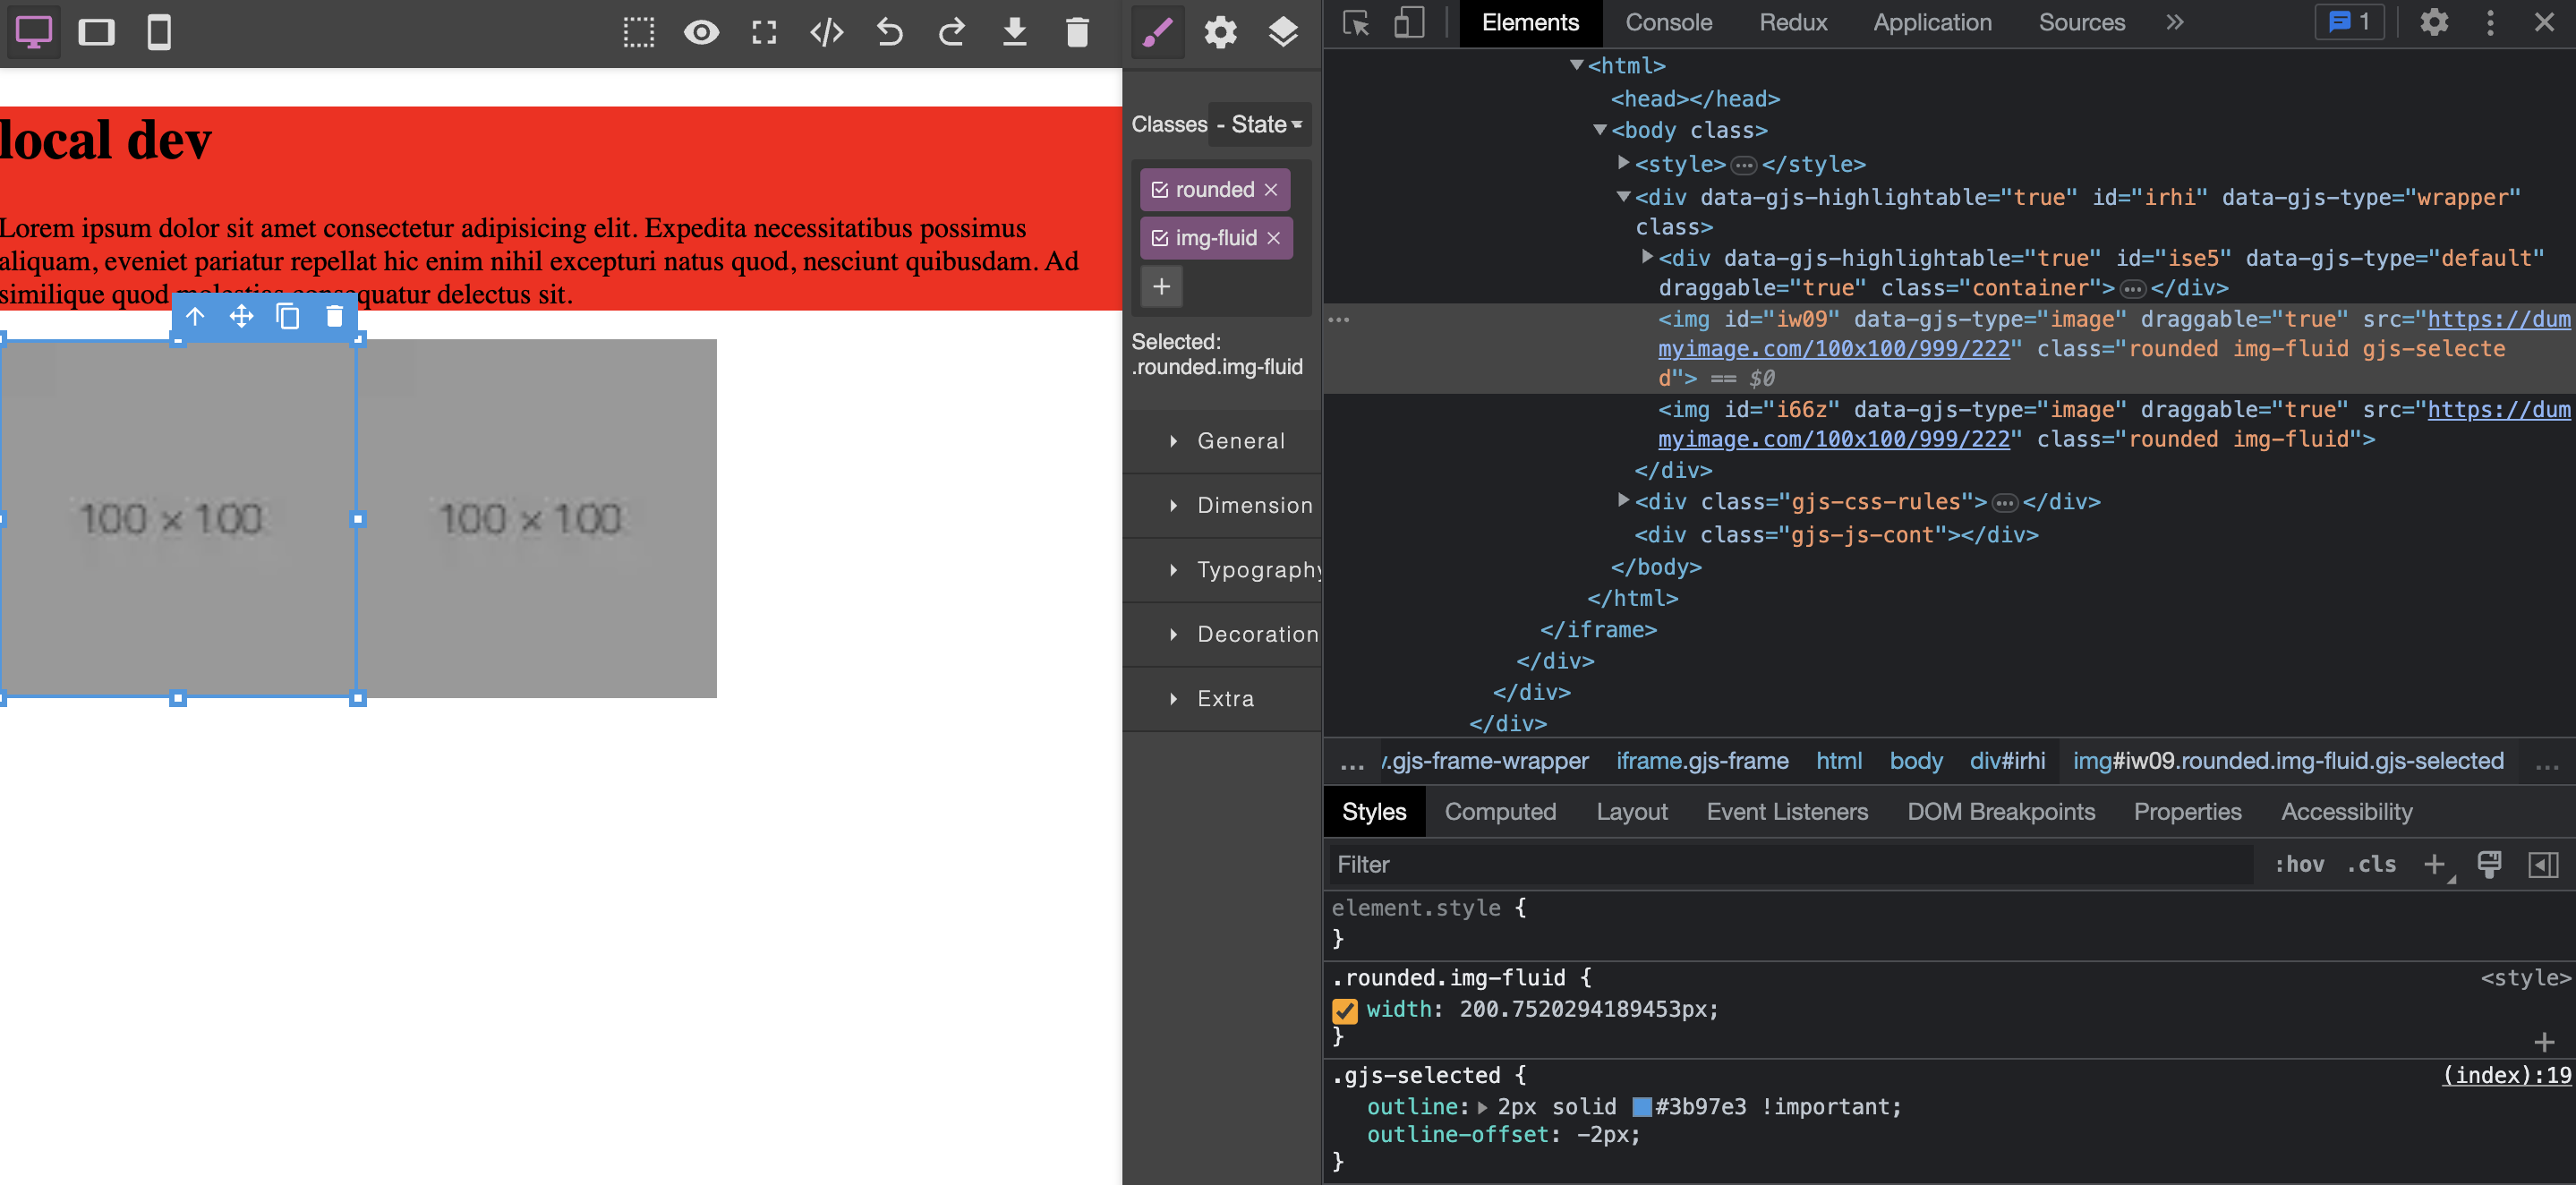
Task: Switch to mobile device view
Action: (159, 32)
